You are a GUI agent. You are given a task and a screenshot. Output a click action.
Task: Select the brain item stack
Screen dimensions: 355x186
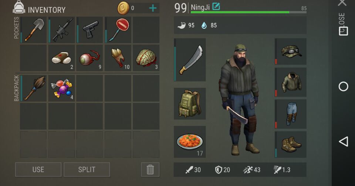pyautogui.click(x=146, y=58)
